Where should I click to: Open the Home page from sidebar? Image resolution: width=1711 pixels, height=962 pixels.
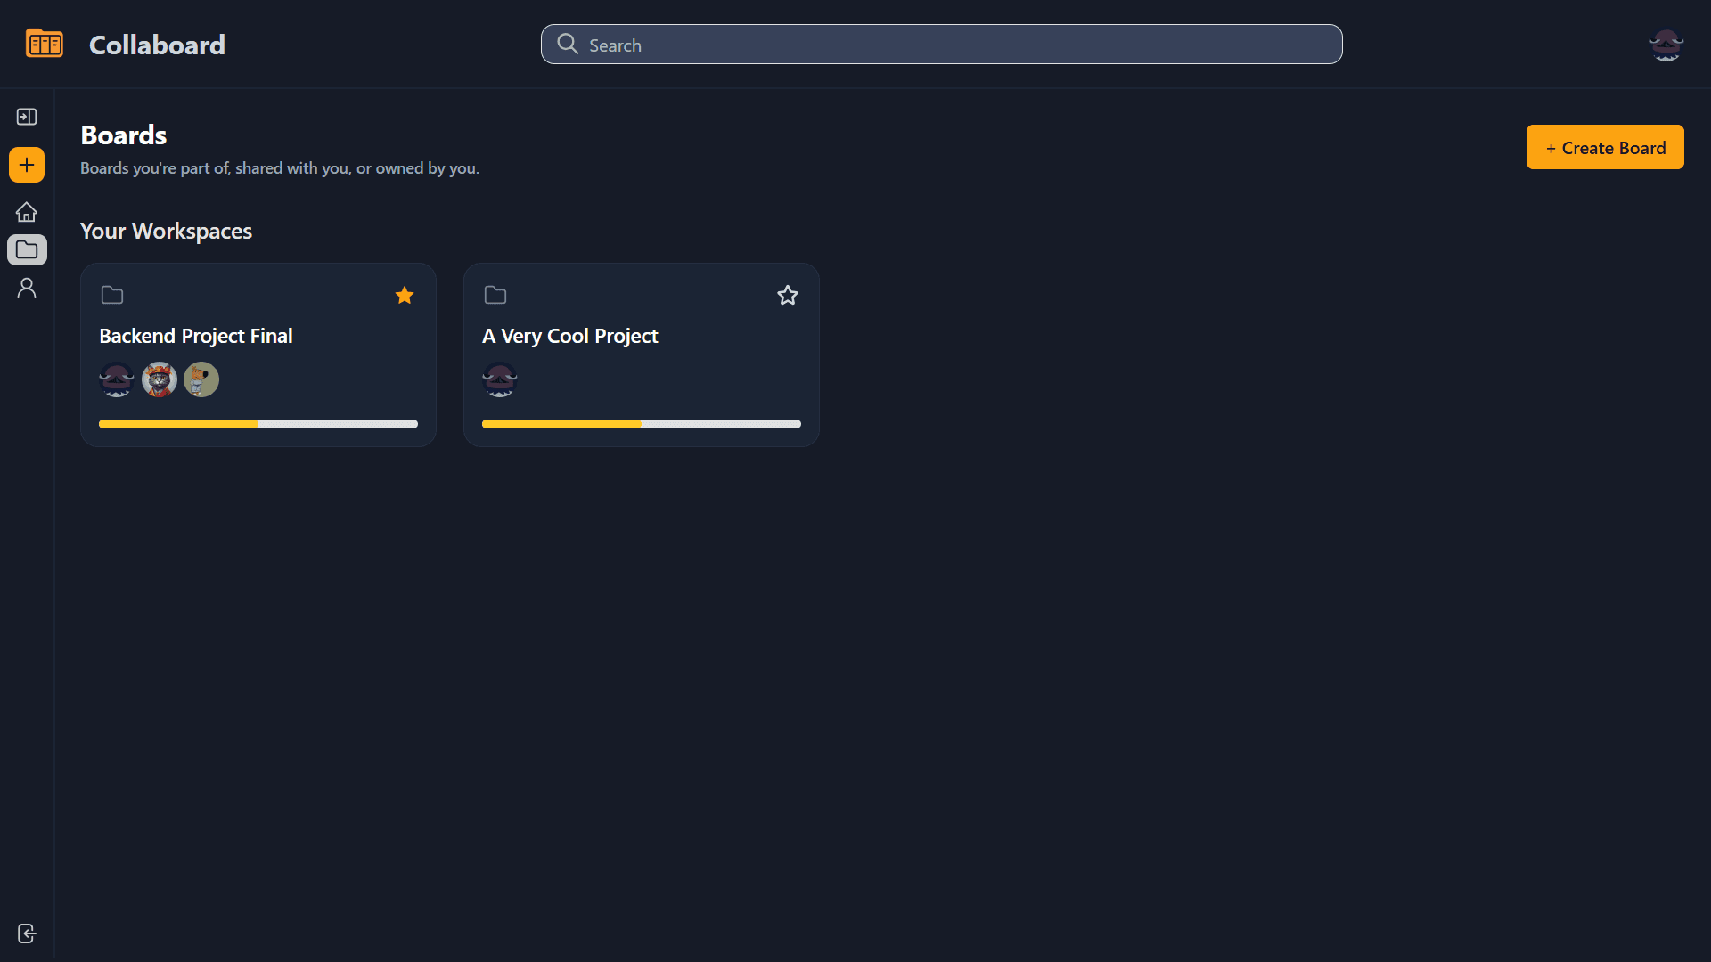[27, 212]
